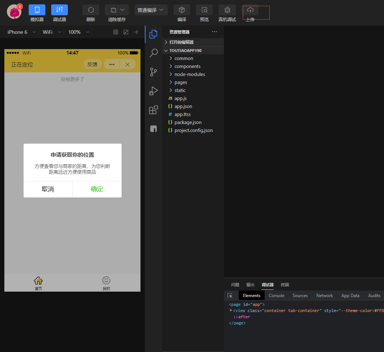Image resolution: width=384 pixels, height=352 pixels.
Task: Click the 真机调试 real device debug icon
Action: [227, 10]
